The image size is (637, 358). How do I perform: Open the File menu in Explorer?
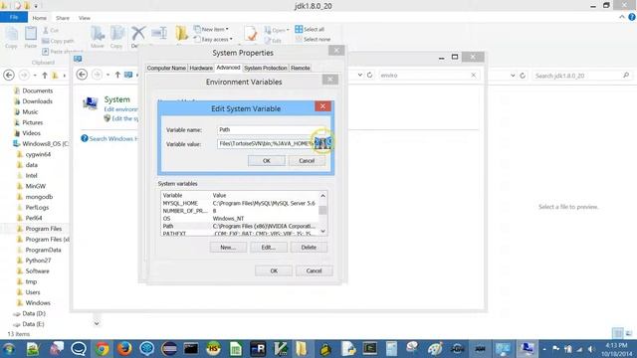pos(14,17)
